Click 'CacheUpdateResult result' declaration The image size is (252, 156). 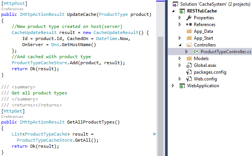[x=43, y=32]
